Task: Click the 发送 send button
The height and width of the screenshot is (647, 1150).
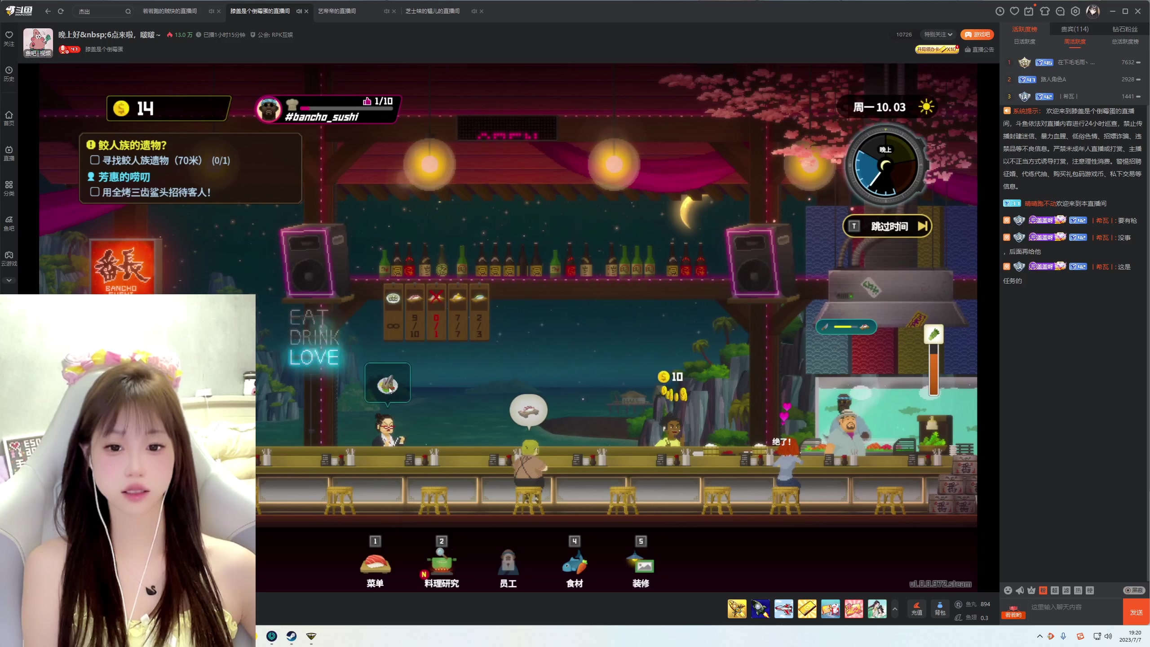Action: [1136, 612]
